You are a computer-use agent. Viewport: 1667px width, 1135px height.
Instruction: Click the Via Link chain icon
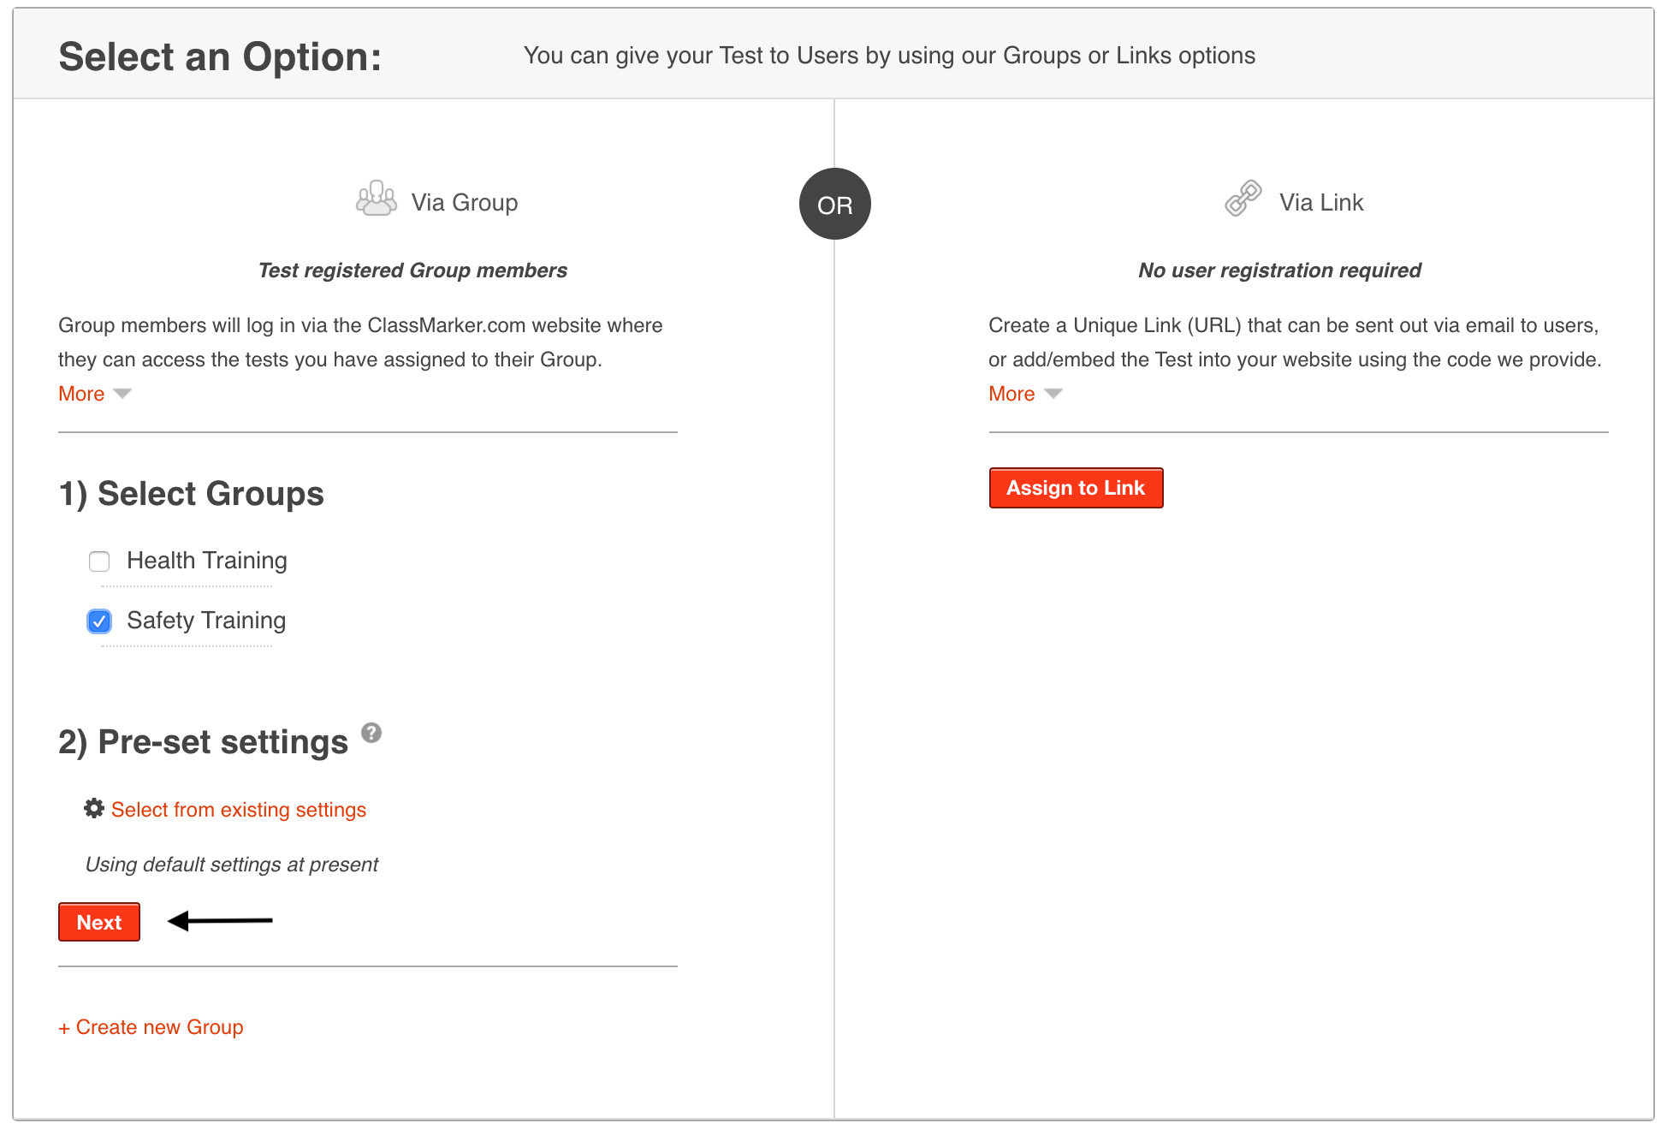click(x=1243, y=199)
